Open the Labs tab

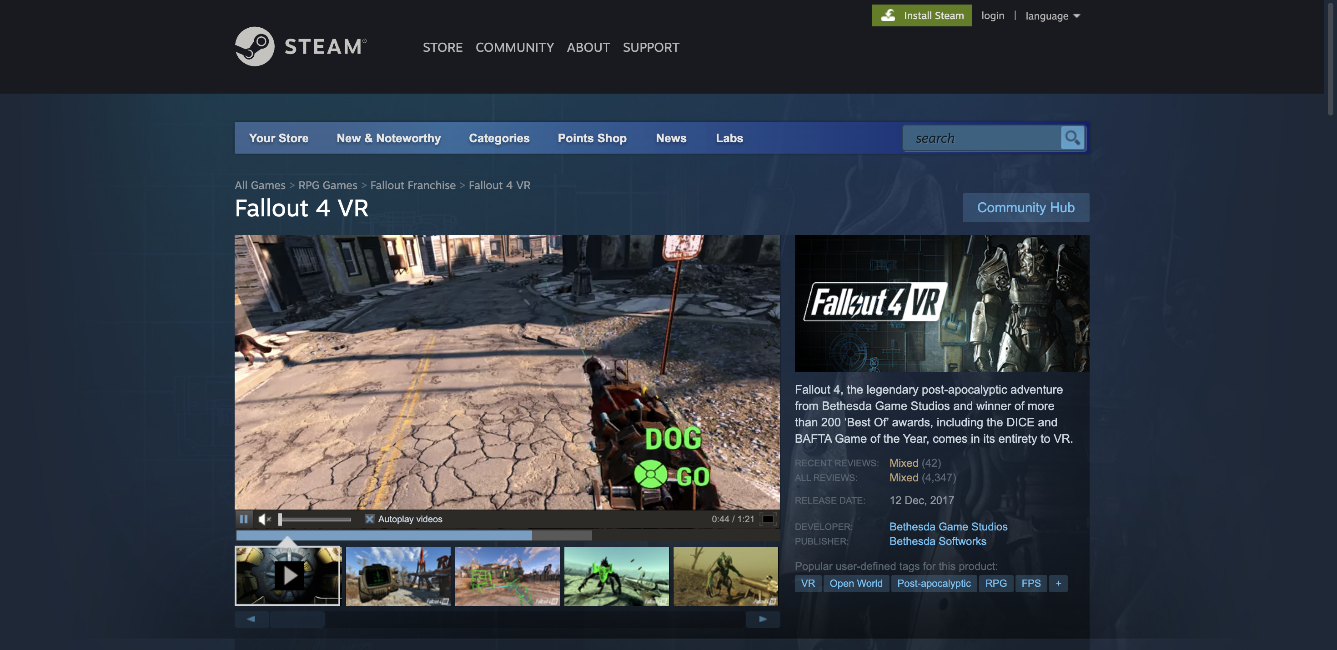tap(729, 138)
